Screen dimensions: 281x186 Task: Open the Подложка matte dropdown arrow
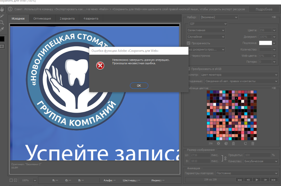tap(274, 43)
